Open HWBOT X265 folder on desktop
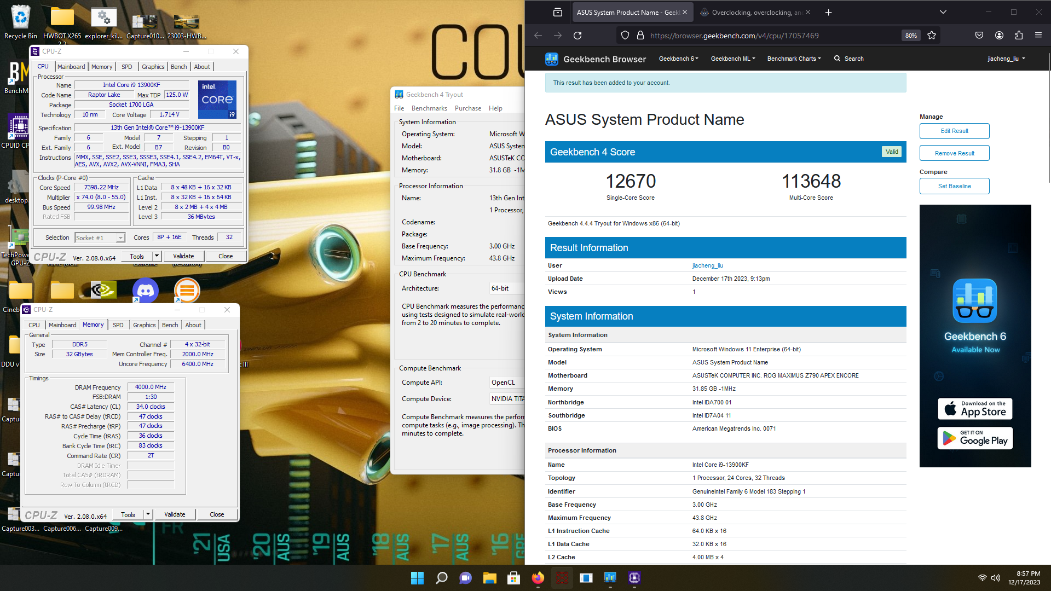1051x591 pixels. (62, 23)
